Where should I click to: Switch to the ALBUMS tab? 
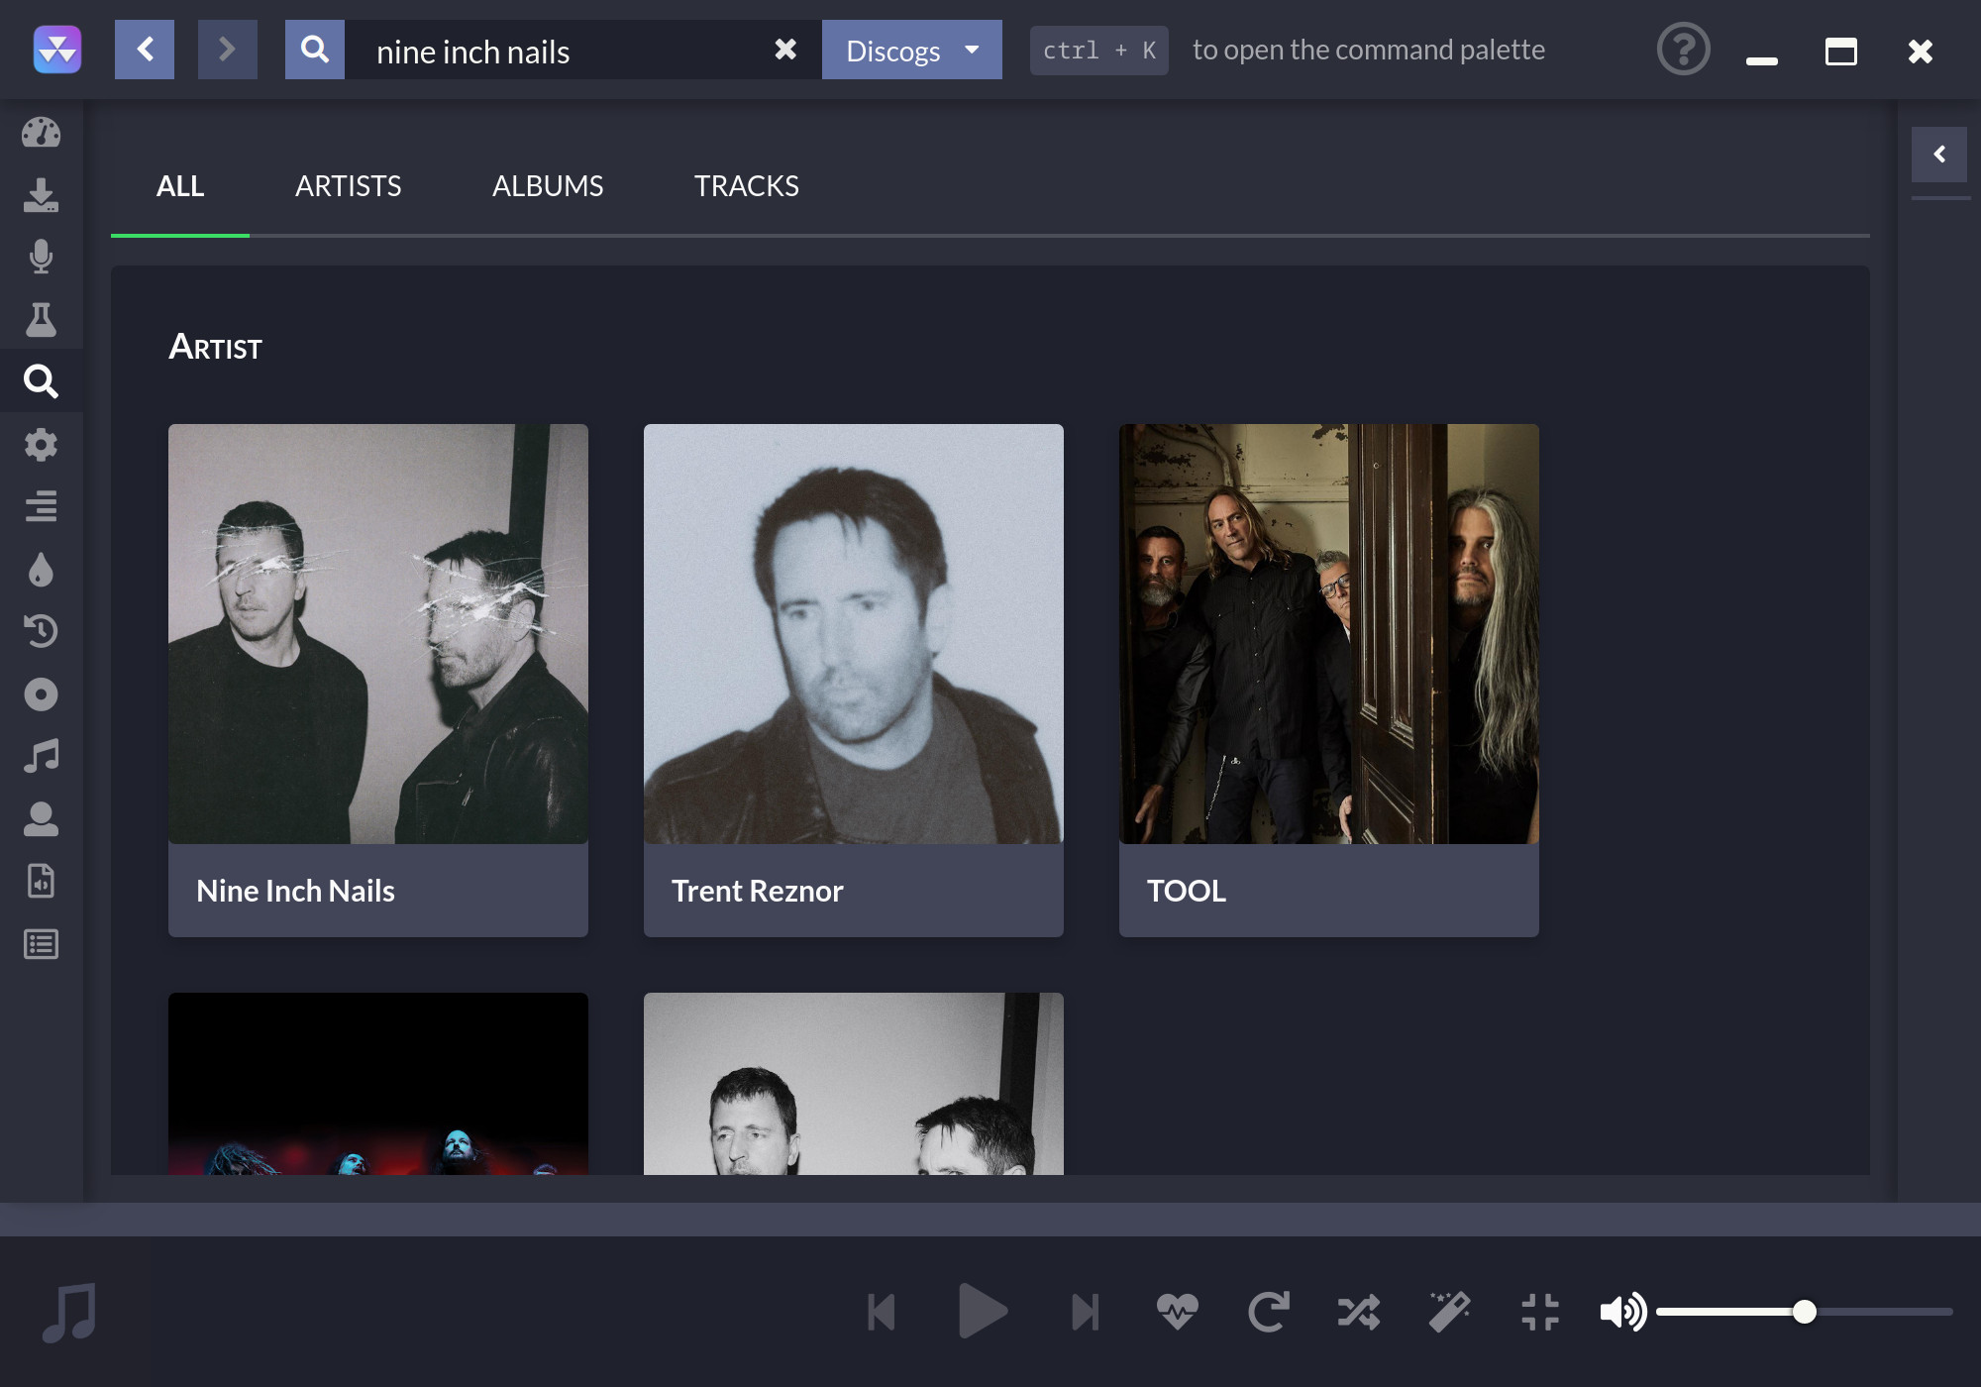coord(548,185)
